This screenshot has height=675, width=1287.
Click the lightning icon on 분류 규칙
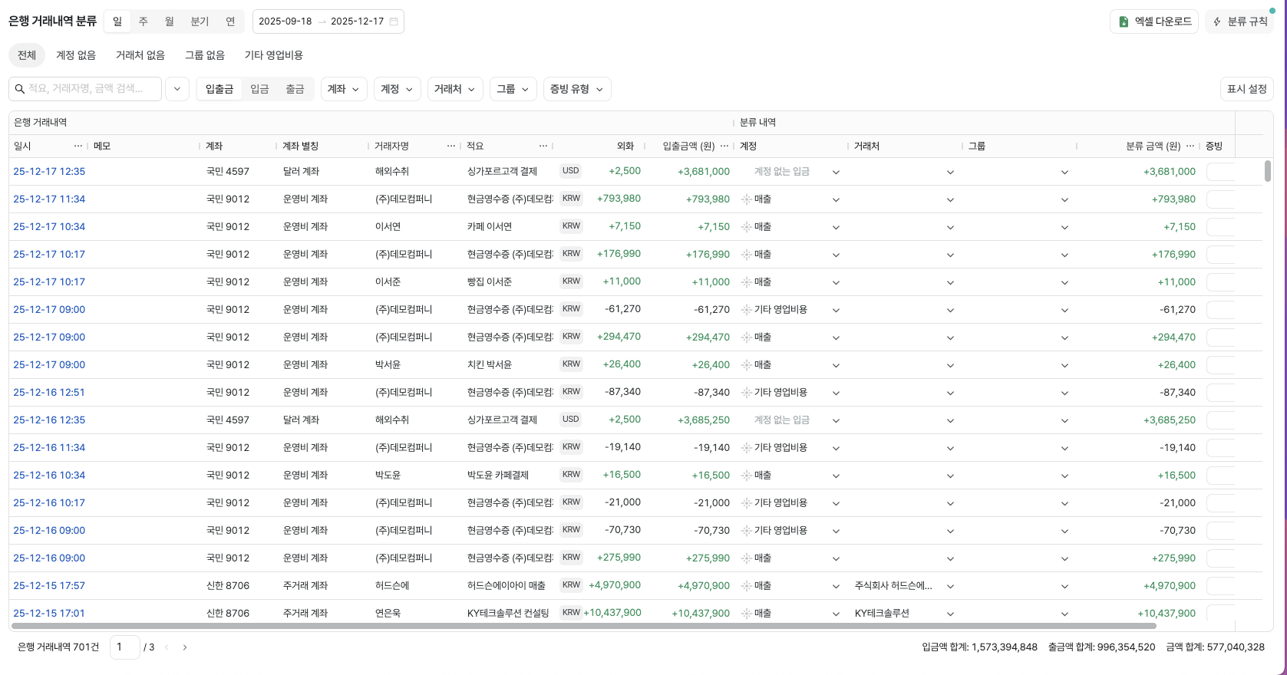[1217, 21]
